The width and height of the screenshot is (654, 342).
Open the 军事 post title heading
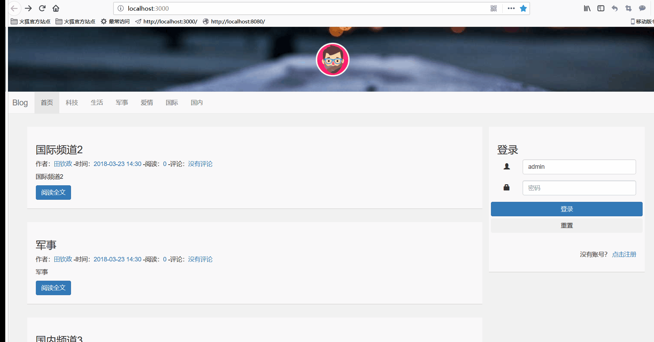46,245
